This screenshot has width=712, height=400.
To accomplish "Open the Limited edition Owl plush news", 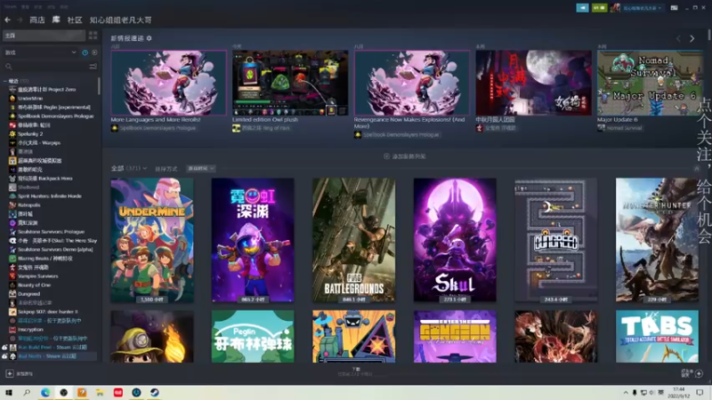I will point(290,83).
